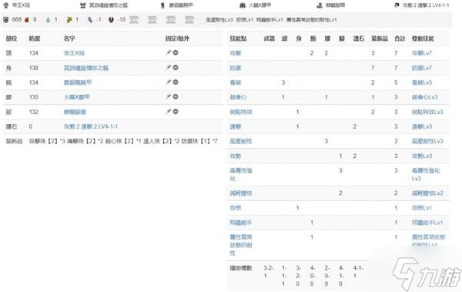The width and height of the screenshot is (462, 292).
Task: Click the fourth decoration slot icon in the summary bar
Action: (x=189, y=20)
